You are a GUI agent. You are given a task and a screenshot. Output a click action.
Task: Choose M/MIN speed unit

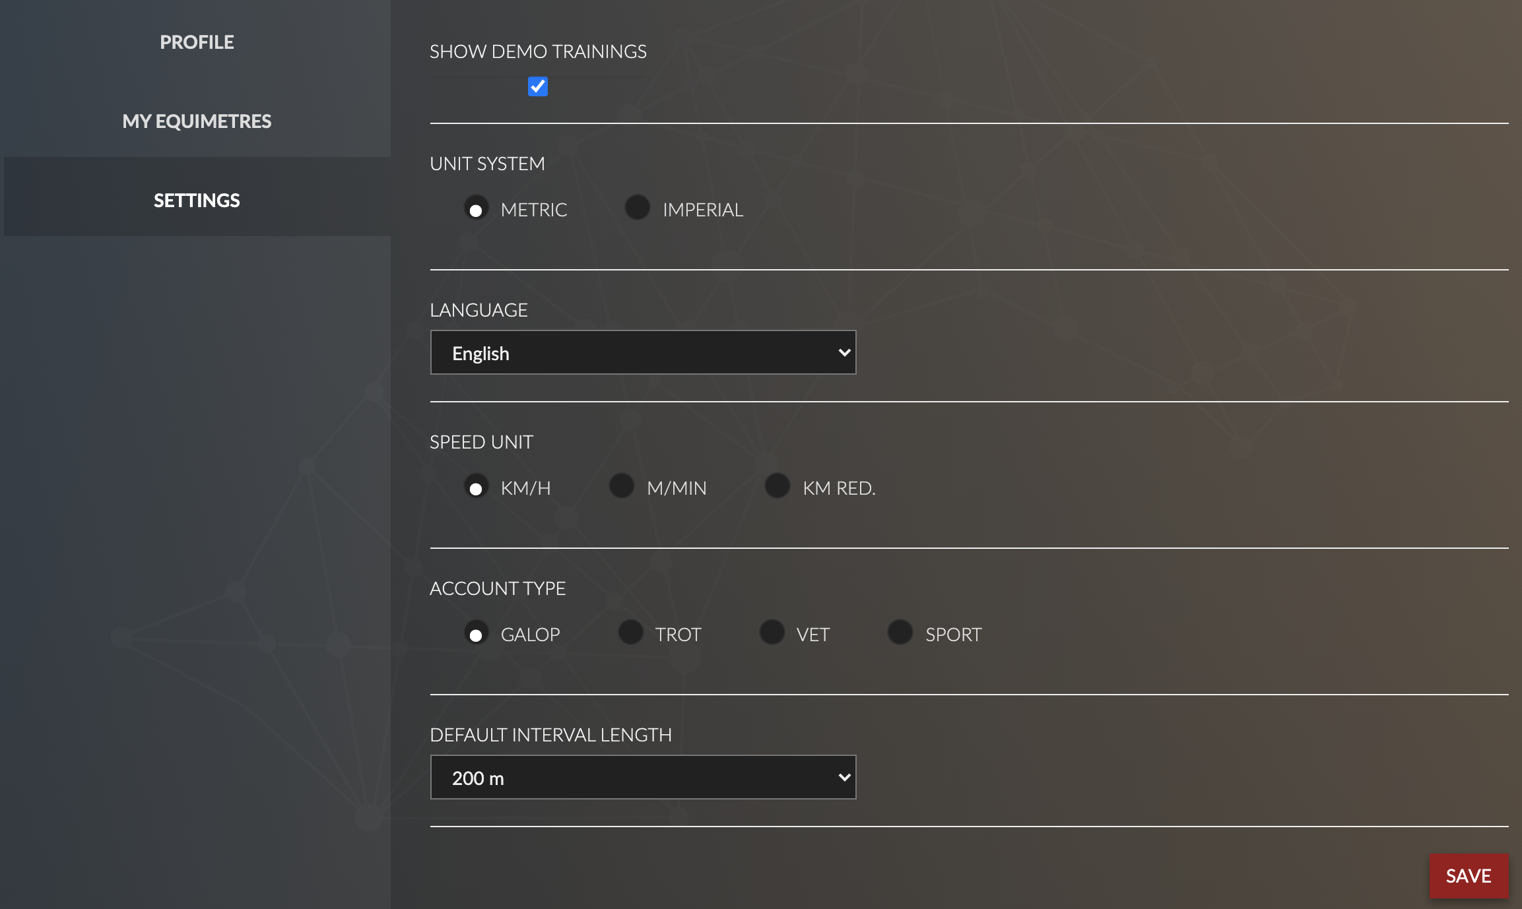point(622,486)
